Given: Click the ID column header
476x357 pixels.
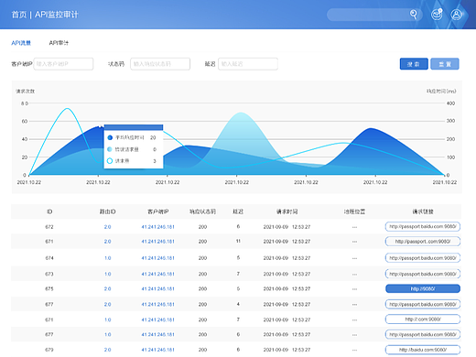Looking at the screenshot, I should (49, 211).
